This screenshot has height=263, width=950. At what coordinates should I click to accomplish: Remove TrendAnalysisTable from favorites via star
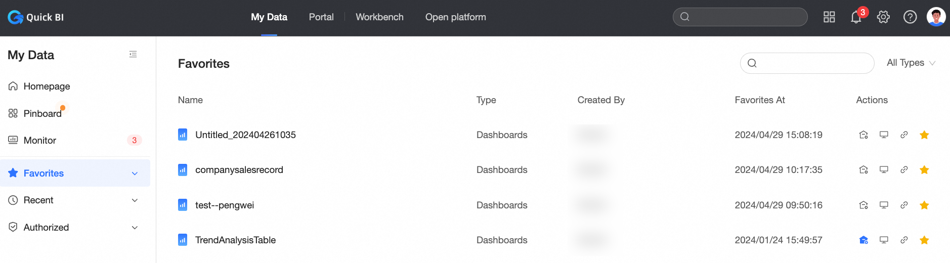pos(924,240)
